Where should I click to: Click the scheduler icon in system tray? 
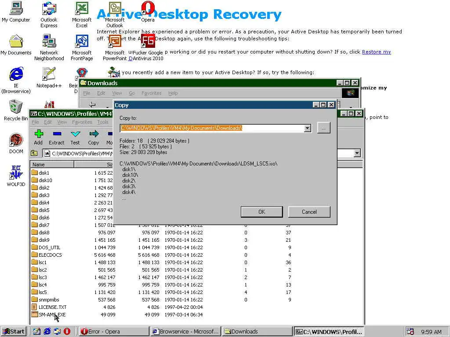(410, 332)
